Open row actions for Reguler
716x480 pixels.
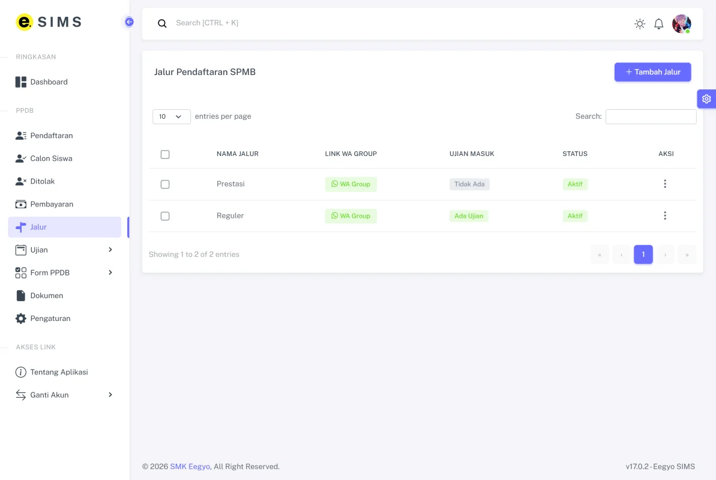[x=665, y=215]
